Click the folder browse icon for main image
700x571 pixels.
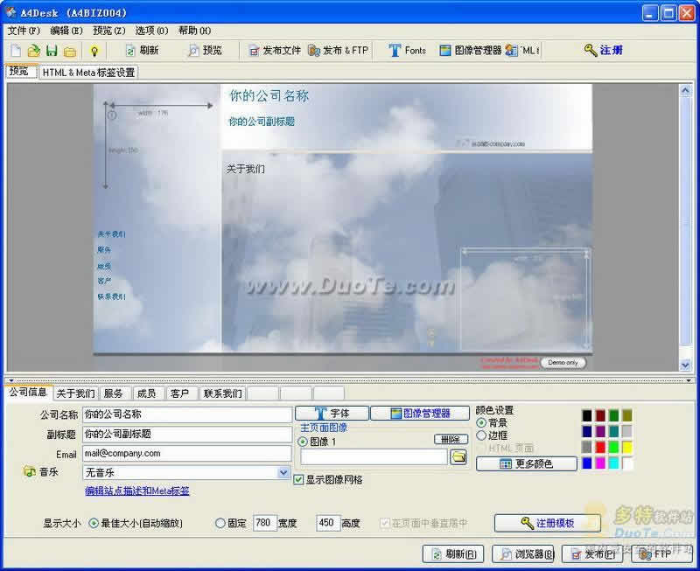coord(458,456)
